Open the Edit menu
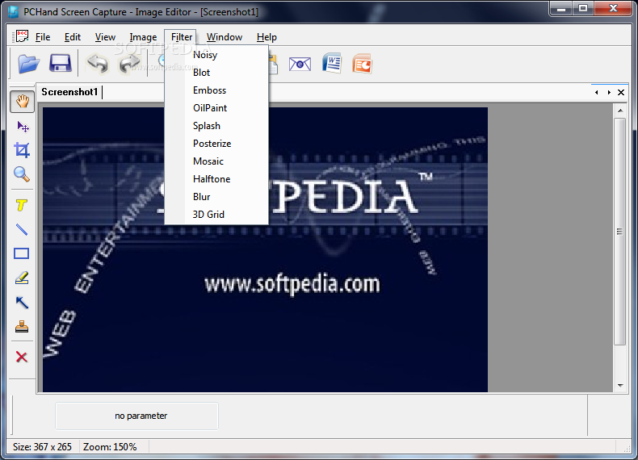638x460 pixels. (x=73, y=37)
